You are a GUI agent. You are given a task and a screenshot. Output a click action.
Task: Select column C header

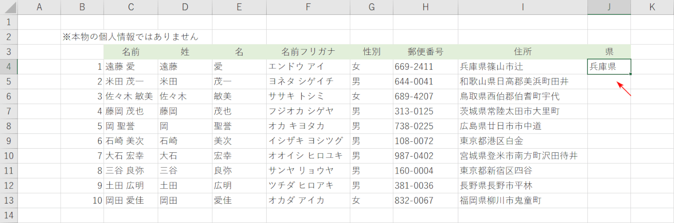131,7
